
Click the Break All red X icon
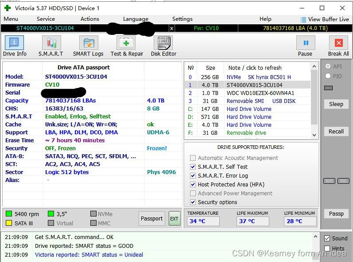338,43
